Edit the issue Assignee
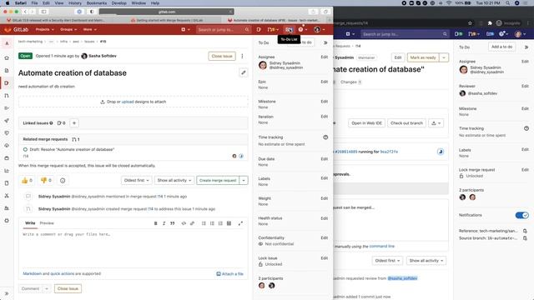The image size is (534, 300). click(x=325, y=57)
